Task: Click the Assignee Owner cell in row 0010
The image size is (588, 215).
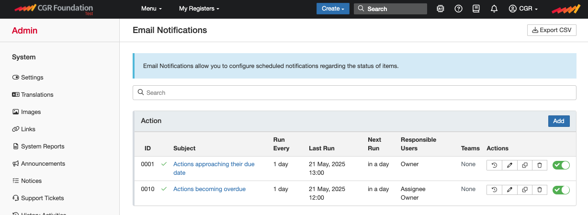Action: coord(413,193)
